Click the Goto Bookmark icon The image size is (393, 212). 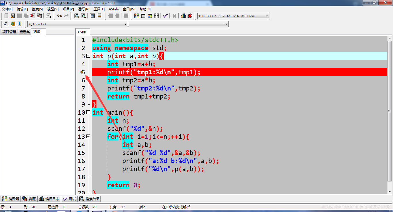click(20, 24)
